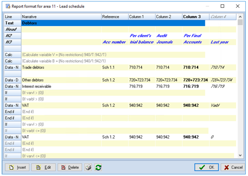Select the Interest receivable narrative cell
Screen dimensions: 248x176
coord(61,86)
